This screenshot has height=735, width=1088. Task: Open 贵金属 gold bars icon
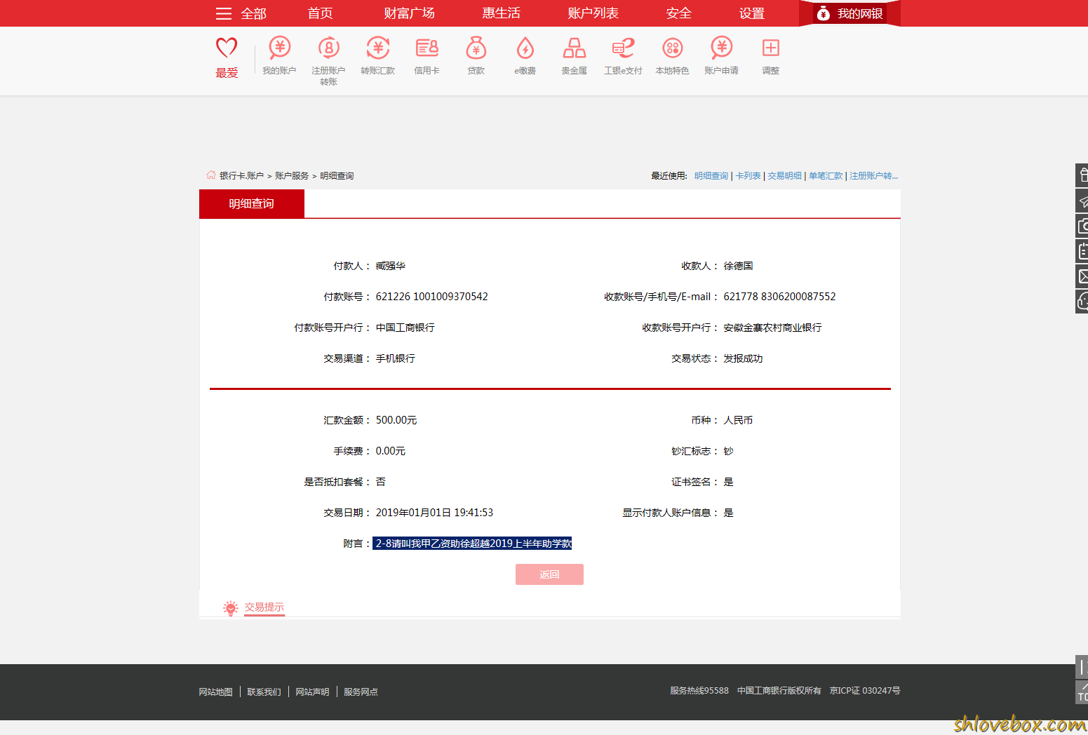[x=574, y=48]
